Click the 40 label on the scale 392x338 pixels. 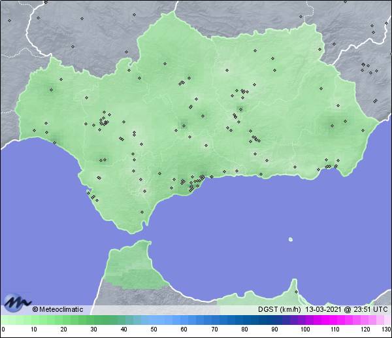point(123,330)
